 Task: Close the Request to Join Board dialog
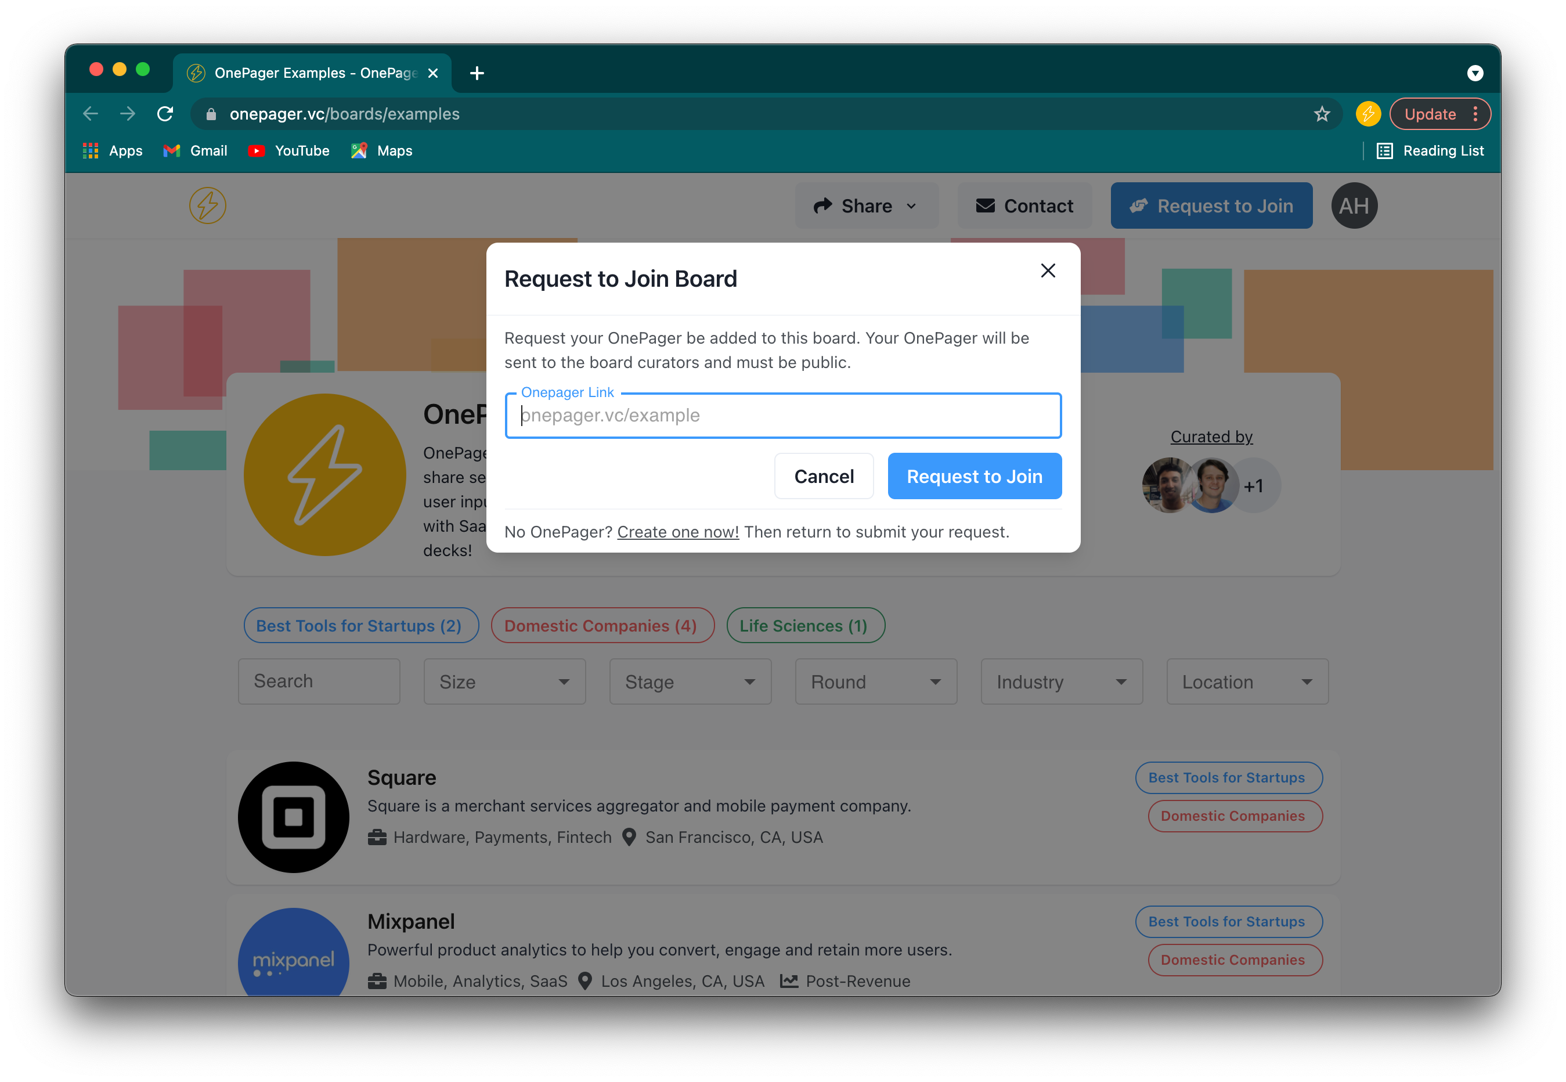[x=1048, y=270]
